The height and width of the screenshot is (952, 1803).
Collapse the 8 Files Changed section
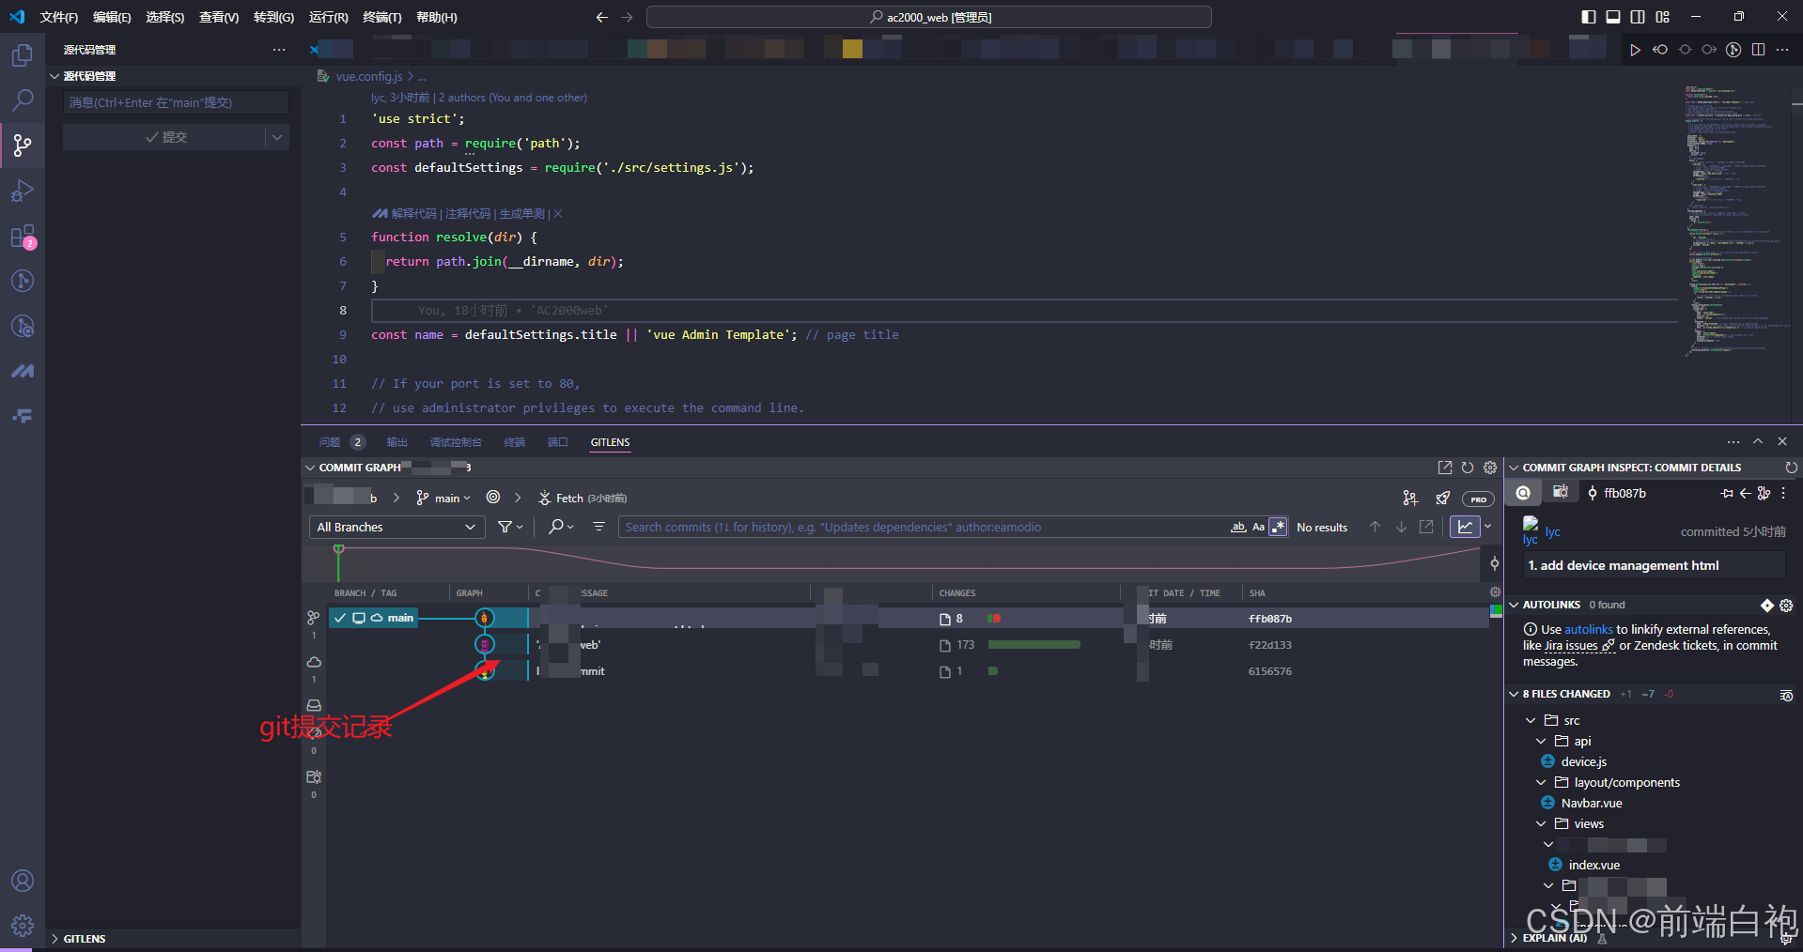[1514, 695]
